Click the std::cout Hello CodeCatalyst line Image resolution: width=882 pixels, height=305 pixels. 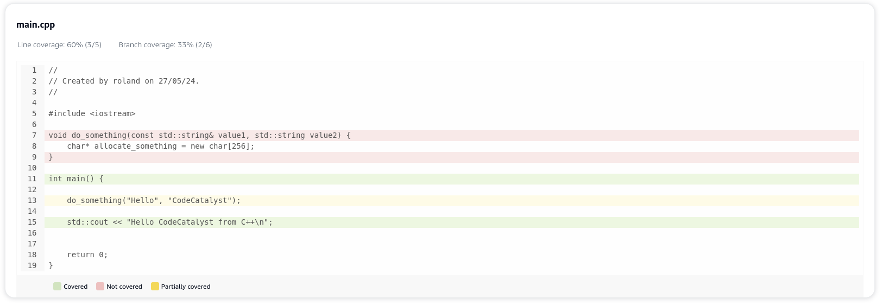(x=169, y=223)
